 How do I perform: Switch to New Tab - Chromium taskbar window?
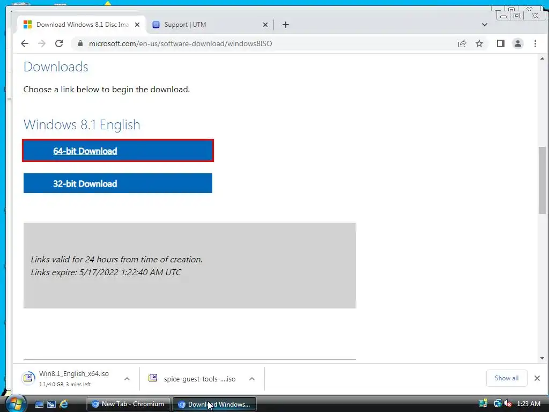tap(128, 404)
